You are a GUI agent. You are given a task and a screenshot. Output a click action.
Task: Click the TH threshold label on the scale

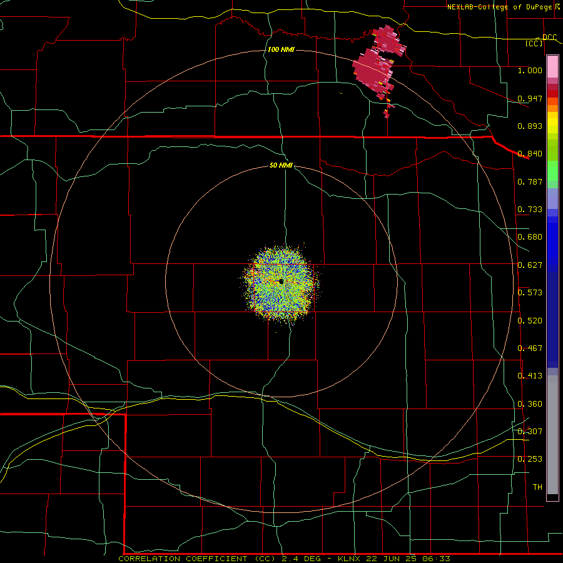pos(537,487)
